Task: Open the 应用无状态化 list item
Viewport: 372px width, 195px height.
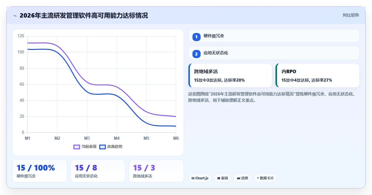Action: tap(274, 53)
